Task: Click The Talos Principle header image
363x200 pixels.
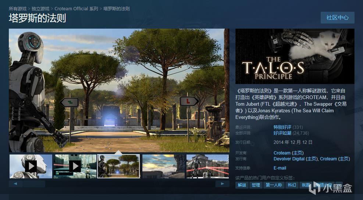Action: (x=295, y=56)
